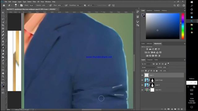Screen dimensions: 198x111
Task: Select the Lasso tool
Action: tap(3, 19)
